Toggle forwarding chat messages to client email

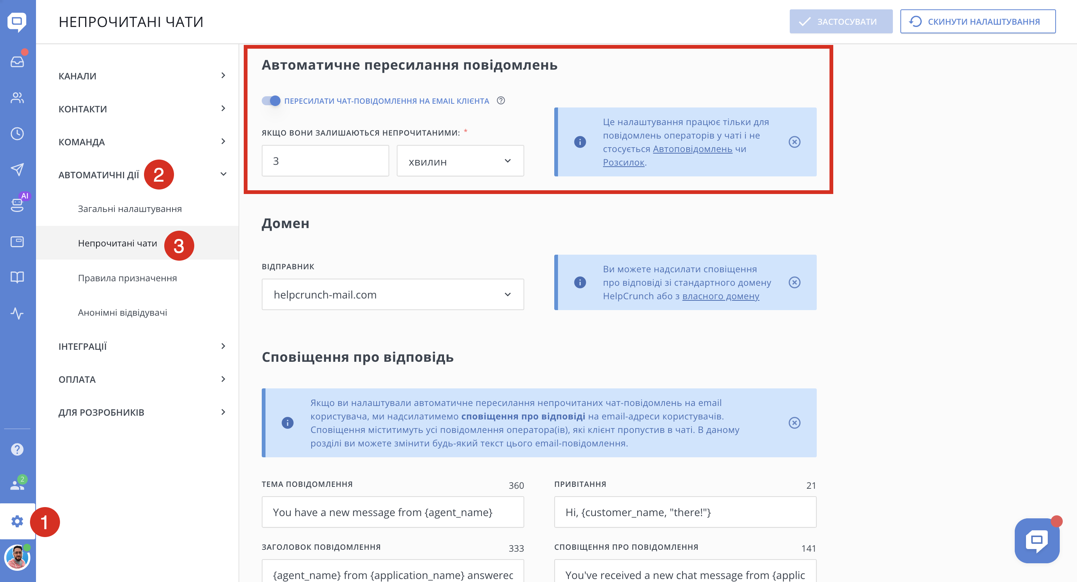271,101
